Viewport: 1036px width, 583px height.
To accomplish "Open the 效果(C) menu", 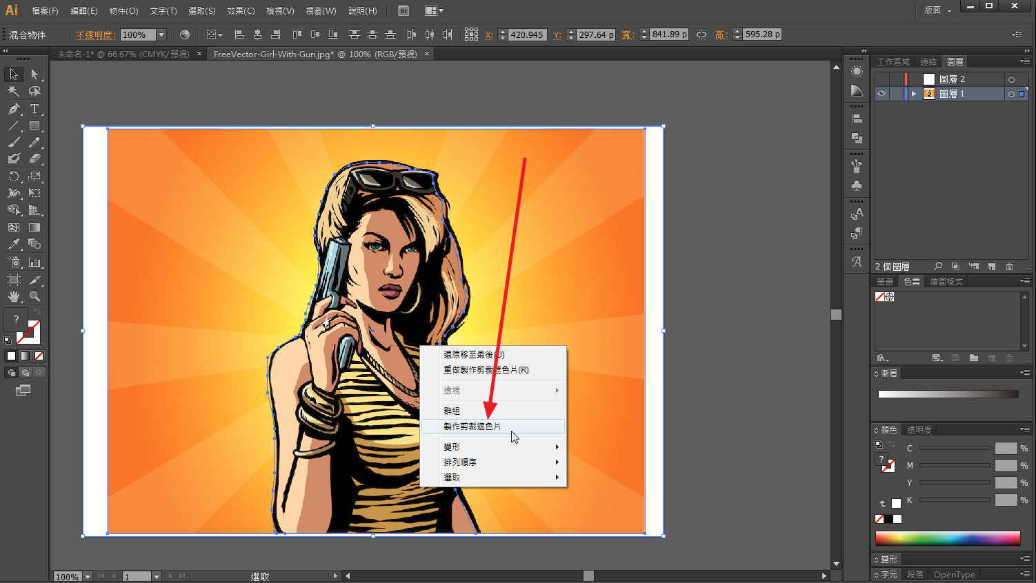I will 241,11.
